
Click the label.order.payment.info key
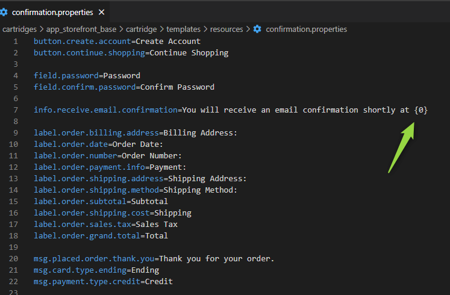[89, 167]
